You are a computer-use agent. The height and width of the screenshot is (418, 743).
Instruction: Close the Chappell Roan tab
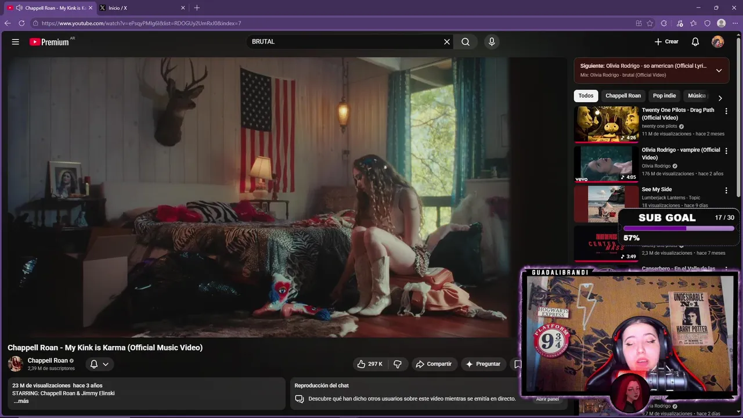tap(91, 8)
